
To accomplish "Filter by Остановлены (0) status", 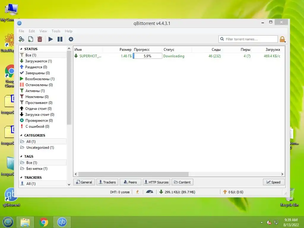I will (39, 85).
